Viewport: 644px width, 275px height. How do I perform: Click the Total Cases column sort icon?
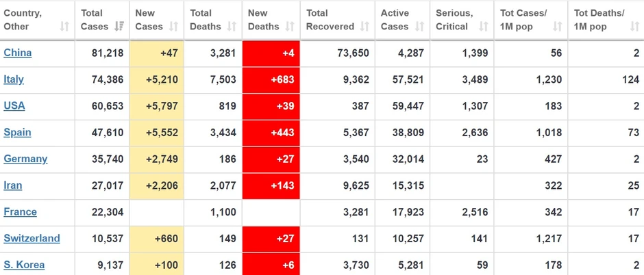[x=119, y=27]
